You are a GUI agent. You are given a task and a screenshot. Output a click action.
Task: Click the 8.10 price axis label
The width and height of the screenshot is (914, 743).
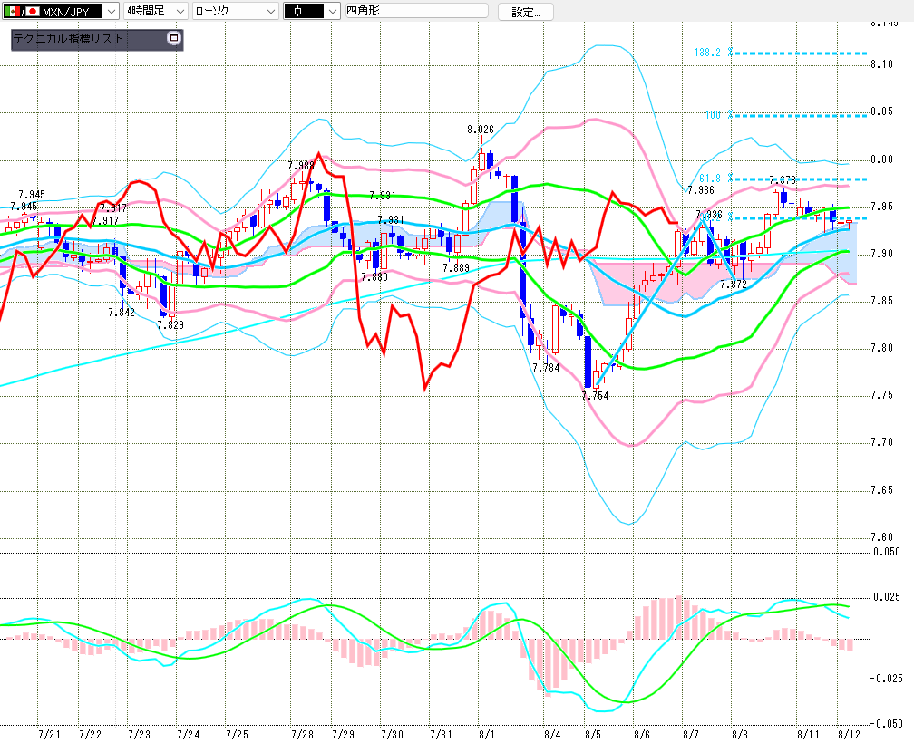[882, 64]
